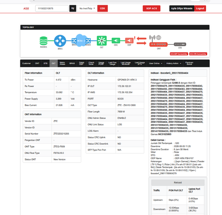Open the Last Five Usage tab
The width and height of the screenshot is (222, 215).
coord(112,63)
